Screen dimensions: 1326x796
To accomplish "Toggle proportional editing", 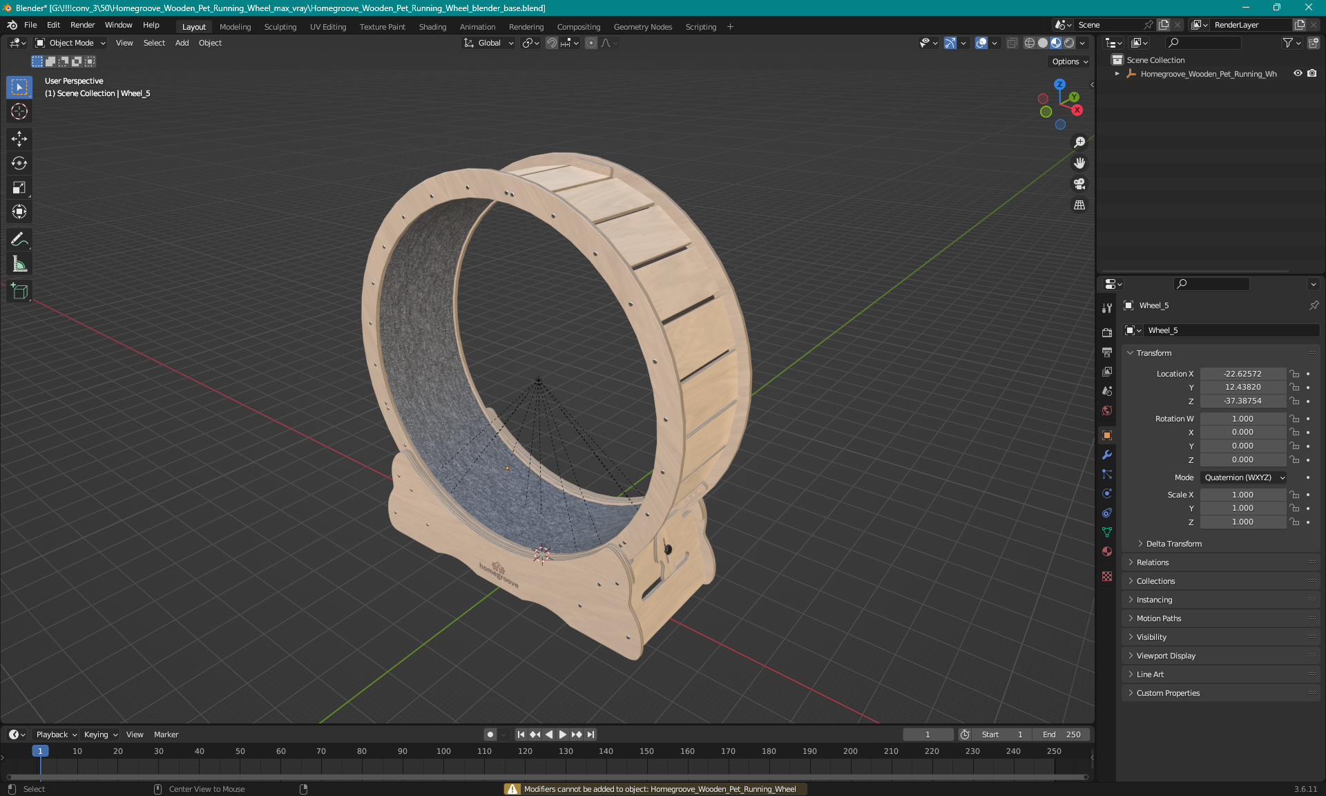I will pos(591,43).
